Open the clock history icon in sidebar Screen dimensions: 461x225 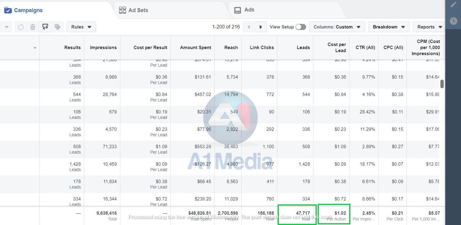coord(453,21)
